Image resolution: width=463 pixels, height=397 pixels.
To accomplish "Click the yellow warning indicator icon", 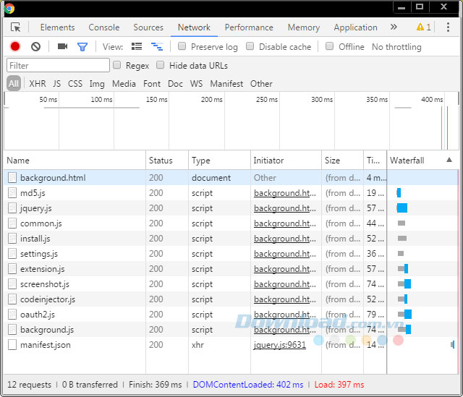I will [420, 27].
